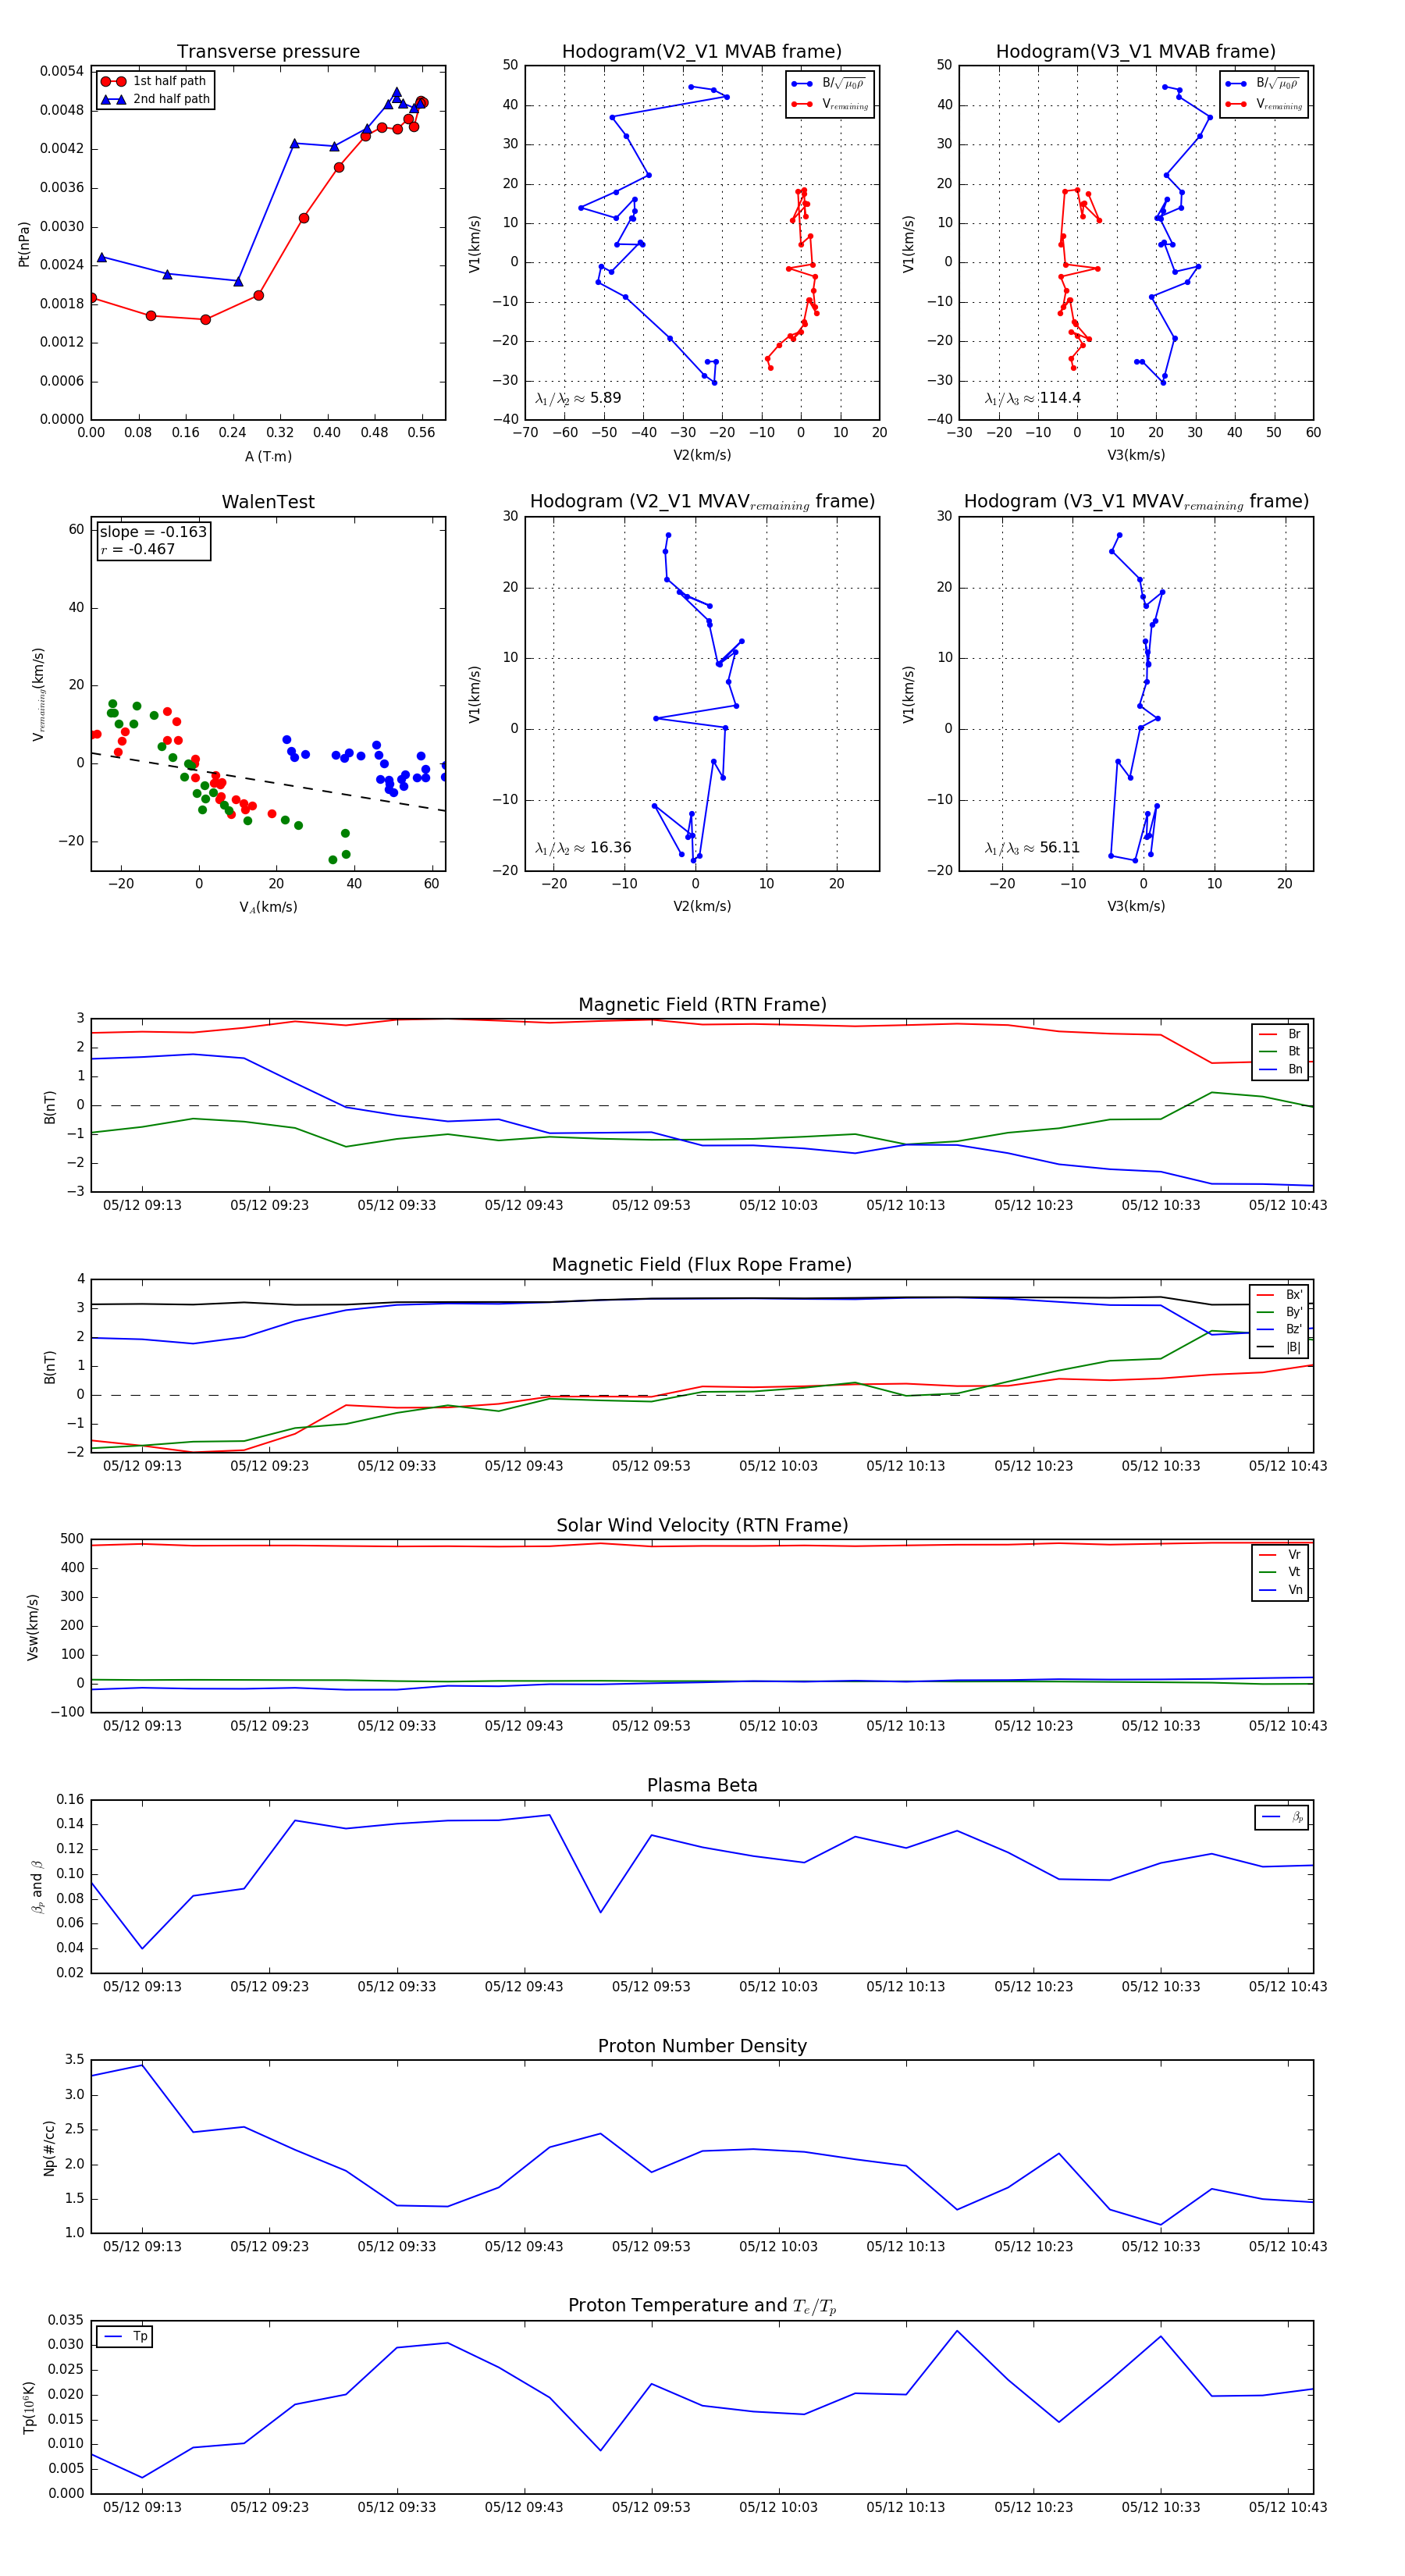The width and height of the screenshot is (1405, 2576).
Task: Click the "Magnetic Field (Flux Rope Frame)" title
Action: (x=702, y=1265)
